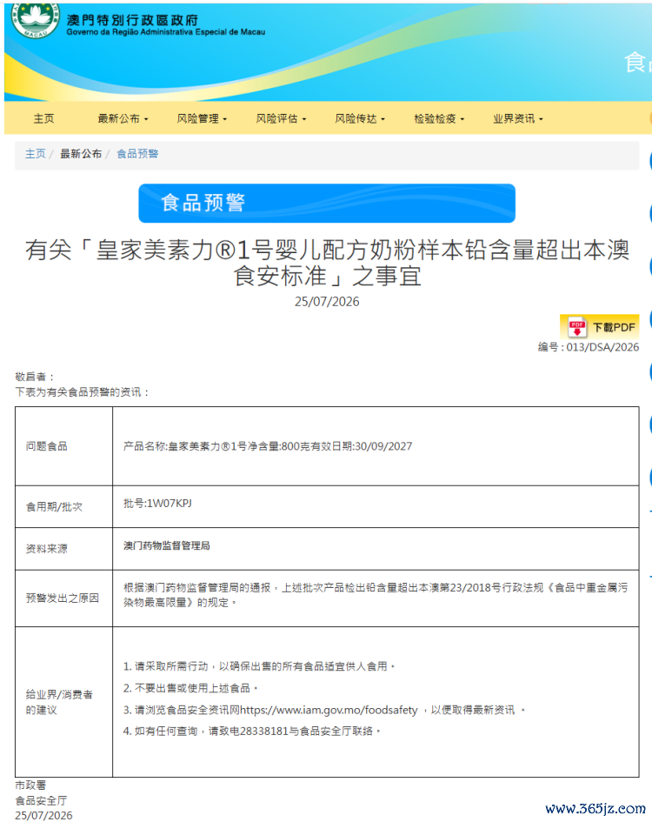Open 食品预警 breadcrumb link
Screen dimensions: 652x822
pyautogui.click(x=137, y=154)
